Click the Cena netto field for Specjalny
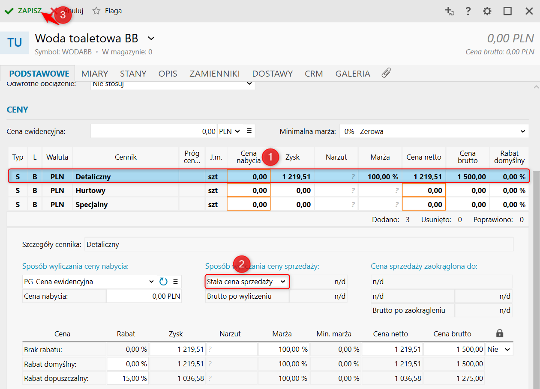The image size is (540, 389). point(423,205)
